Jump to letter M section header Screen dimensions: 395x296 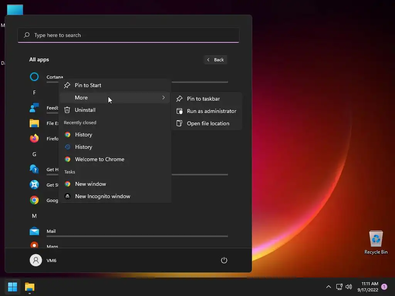[x=34, y=216]
